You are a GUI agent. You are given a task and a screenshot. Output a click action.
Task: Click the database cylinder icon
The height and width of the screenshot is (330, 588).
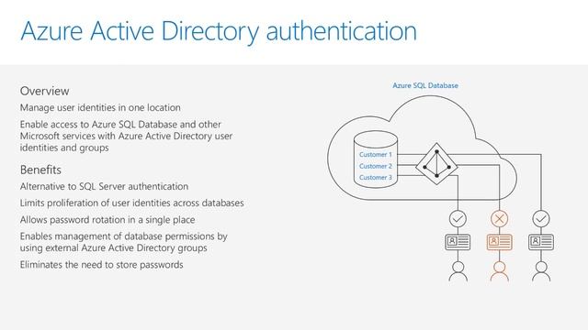tap(376, 159)
